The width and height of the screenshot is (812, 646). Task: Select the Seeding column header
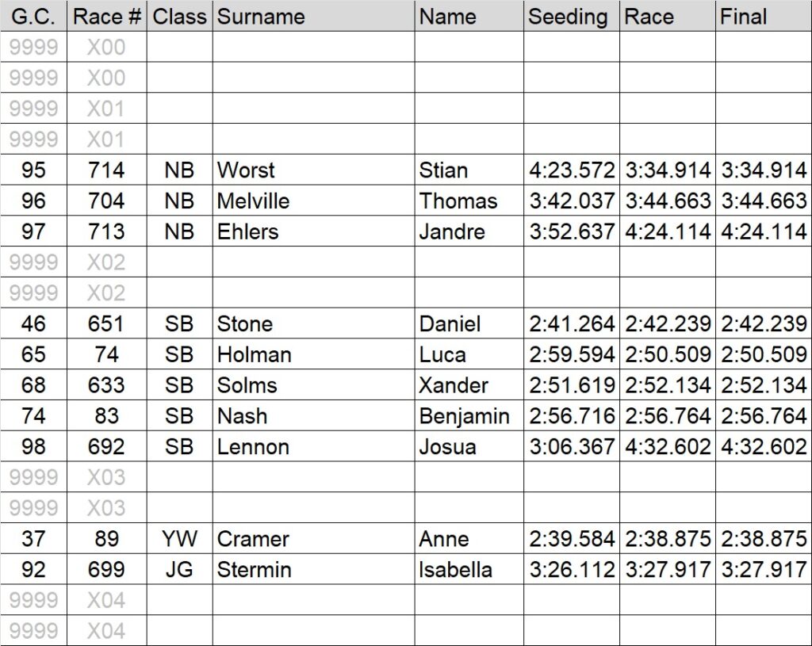coord(571,16)
